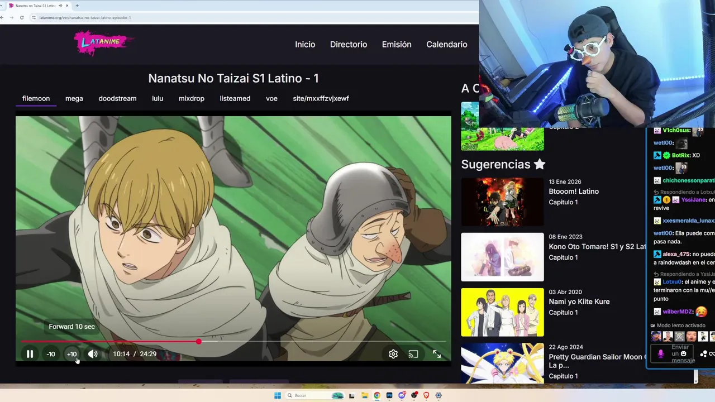Open File Explorer from the taskbar
The image size is (715, 402).
tap(365, 395)
